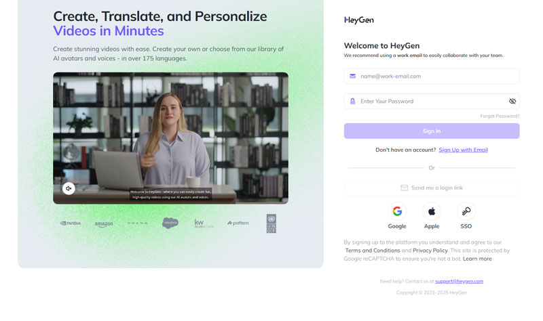Viewport: 543px width, 321px height.
Task: Sign in with Google icon
Action: click(397, 211)
